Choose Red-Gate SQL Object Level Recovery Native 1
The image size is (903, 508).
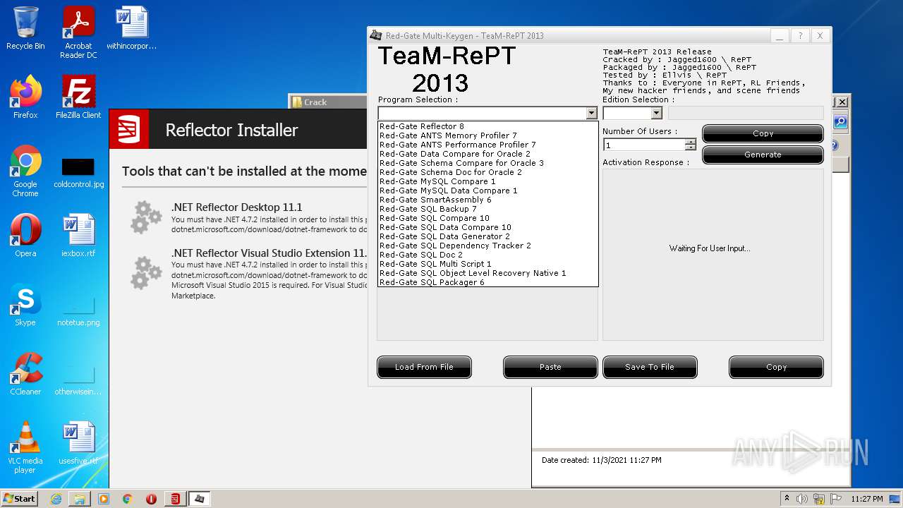click(x=487, y=273)
